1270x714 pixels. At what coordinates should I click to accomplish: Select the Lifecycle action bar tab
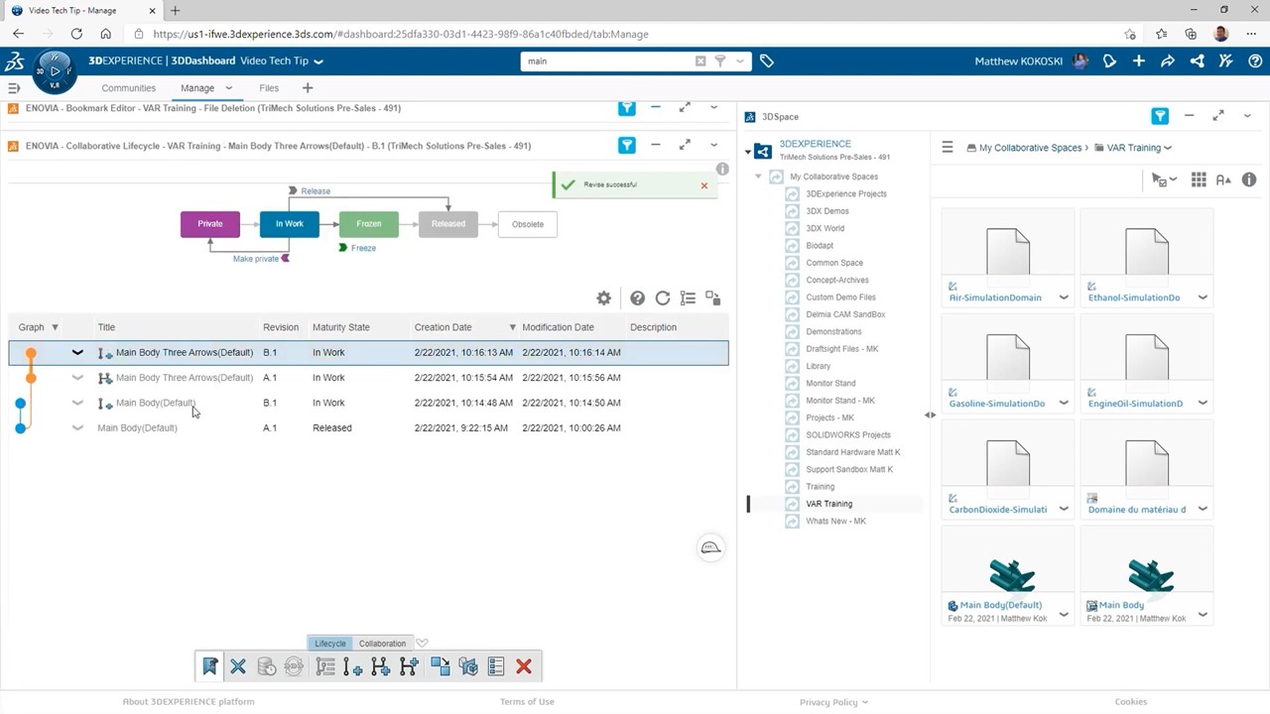tap(330, 644)
